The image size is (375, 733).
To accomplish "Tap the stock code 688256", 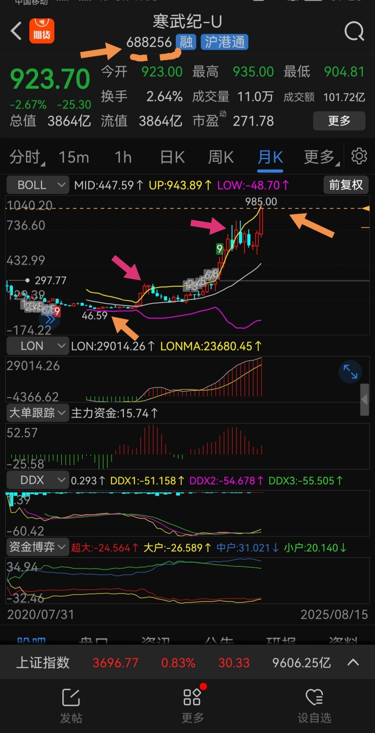I will coord(149,42).
